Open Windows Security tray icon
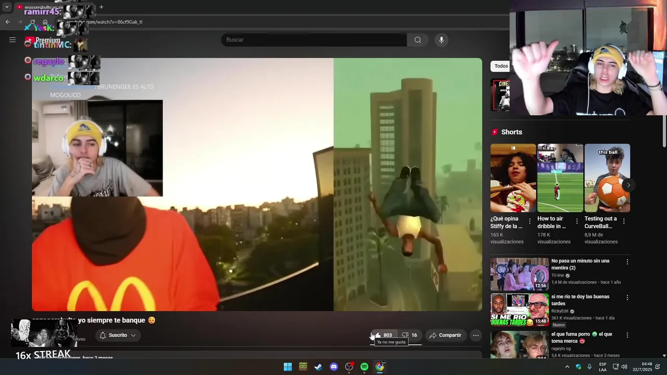The image size is (667, 375). pos(578,367)
